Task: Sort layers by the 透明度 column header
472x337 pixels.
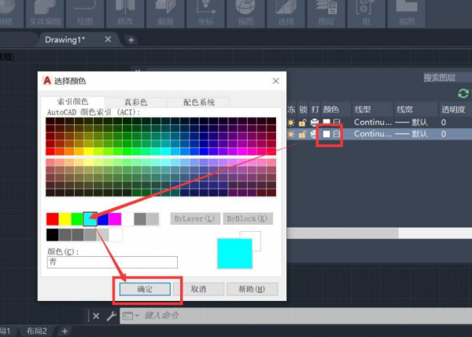Action: click(x=453, y=109)
